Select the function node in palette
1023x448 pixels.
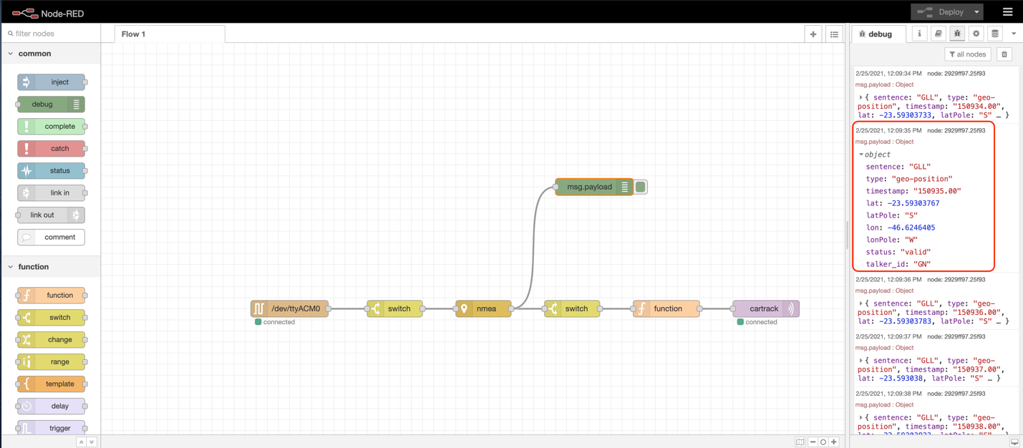pyautogui.click(x=52, y=295)
